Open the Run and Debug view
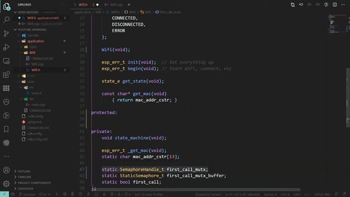This screenshot has width=350, height=197. (x=7, y=47)
